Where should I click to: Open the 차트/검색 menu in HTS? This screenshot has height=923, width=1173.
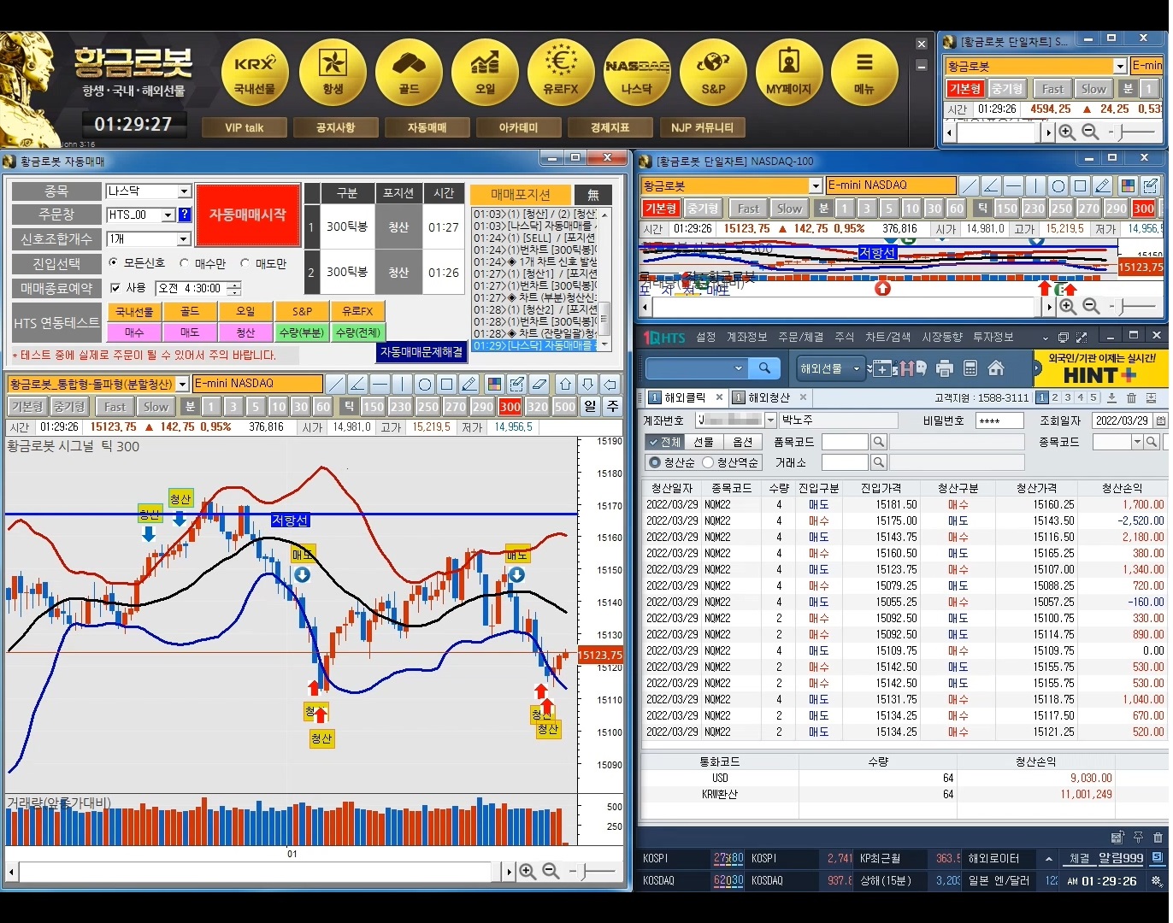(x=887, y=338)
